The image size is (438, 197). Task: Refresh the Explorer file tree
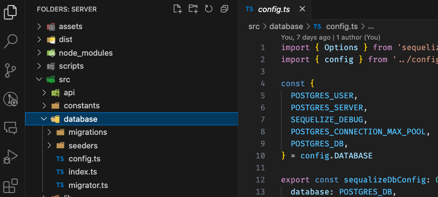coord(208,9)
